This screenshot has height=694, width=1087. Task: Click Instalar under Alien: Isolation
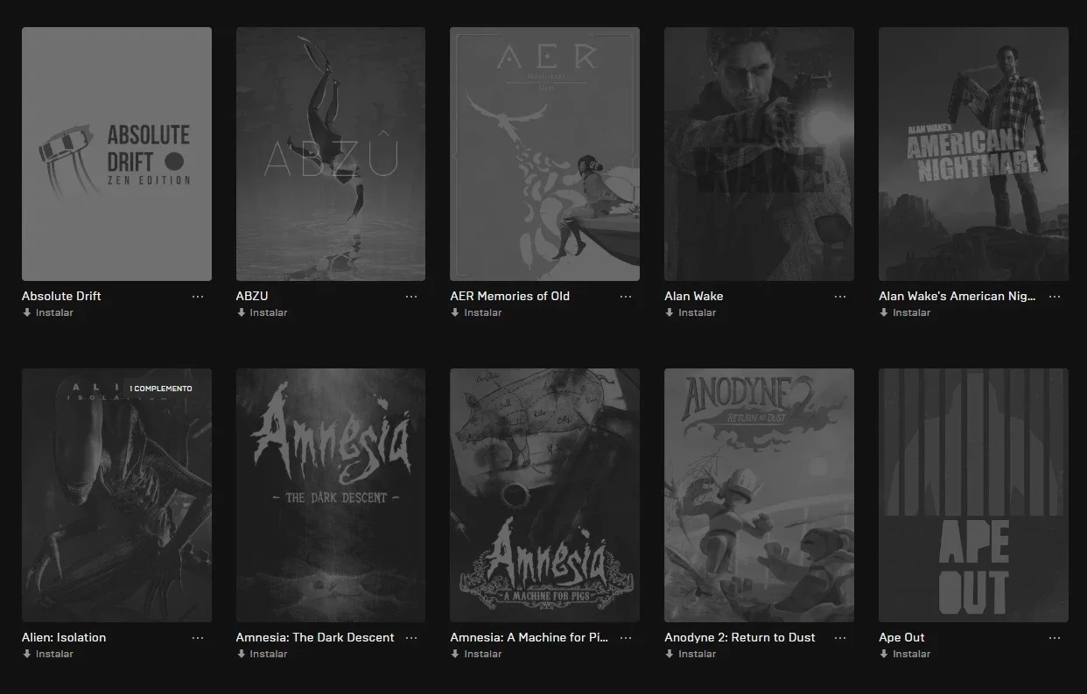[x=48, y=654]
